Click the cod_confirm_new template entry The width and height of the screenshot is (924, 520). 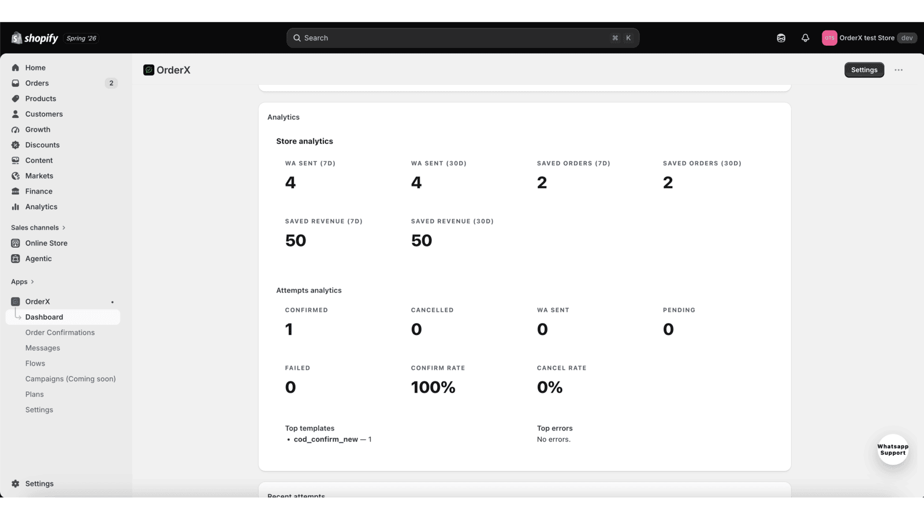point(332,440)
